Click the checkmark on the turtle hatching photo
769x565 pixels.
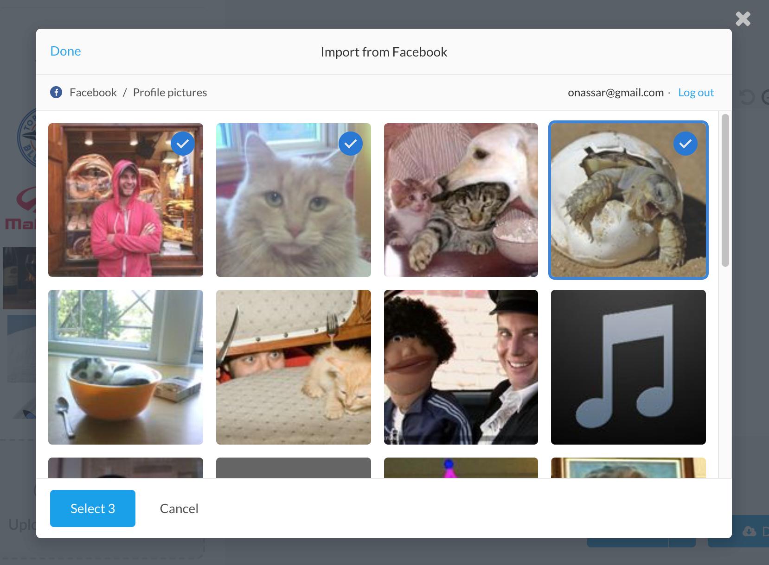tap(685, 144)
